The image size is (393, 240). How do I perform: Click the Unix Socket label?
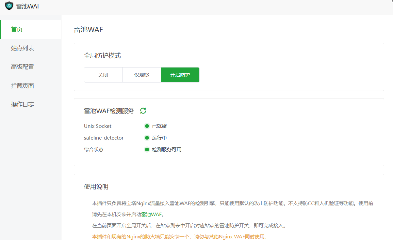[98, 126]
